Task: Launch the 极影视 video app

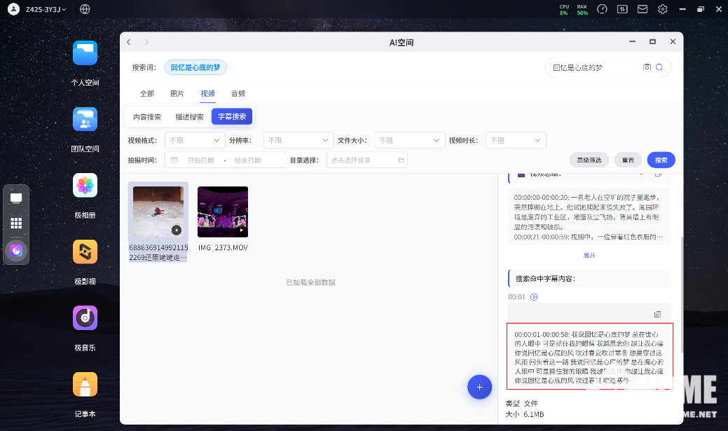Action: (x=85, y=252)
